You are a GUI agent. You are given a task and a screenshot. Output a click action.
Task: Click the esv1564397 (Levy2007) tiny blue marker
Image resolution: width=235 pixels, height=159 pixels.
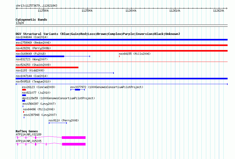point(23,106)
